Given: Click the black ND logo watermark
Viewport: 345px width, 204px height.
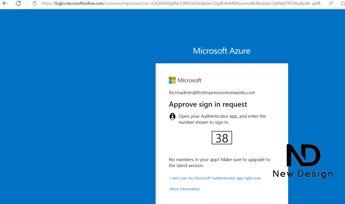Looking at the screenshot, I should 303,155.
